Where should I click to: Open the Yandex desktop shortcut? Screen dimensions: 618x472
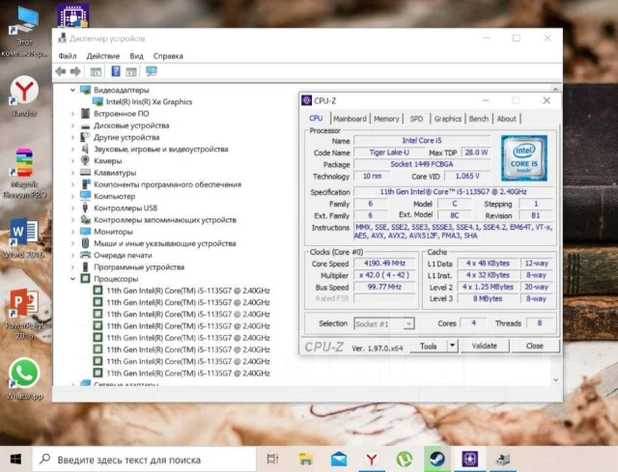pyautogui.click(x=24, y=97)
